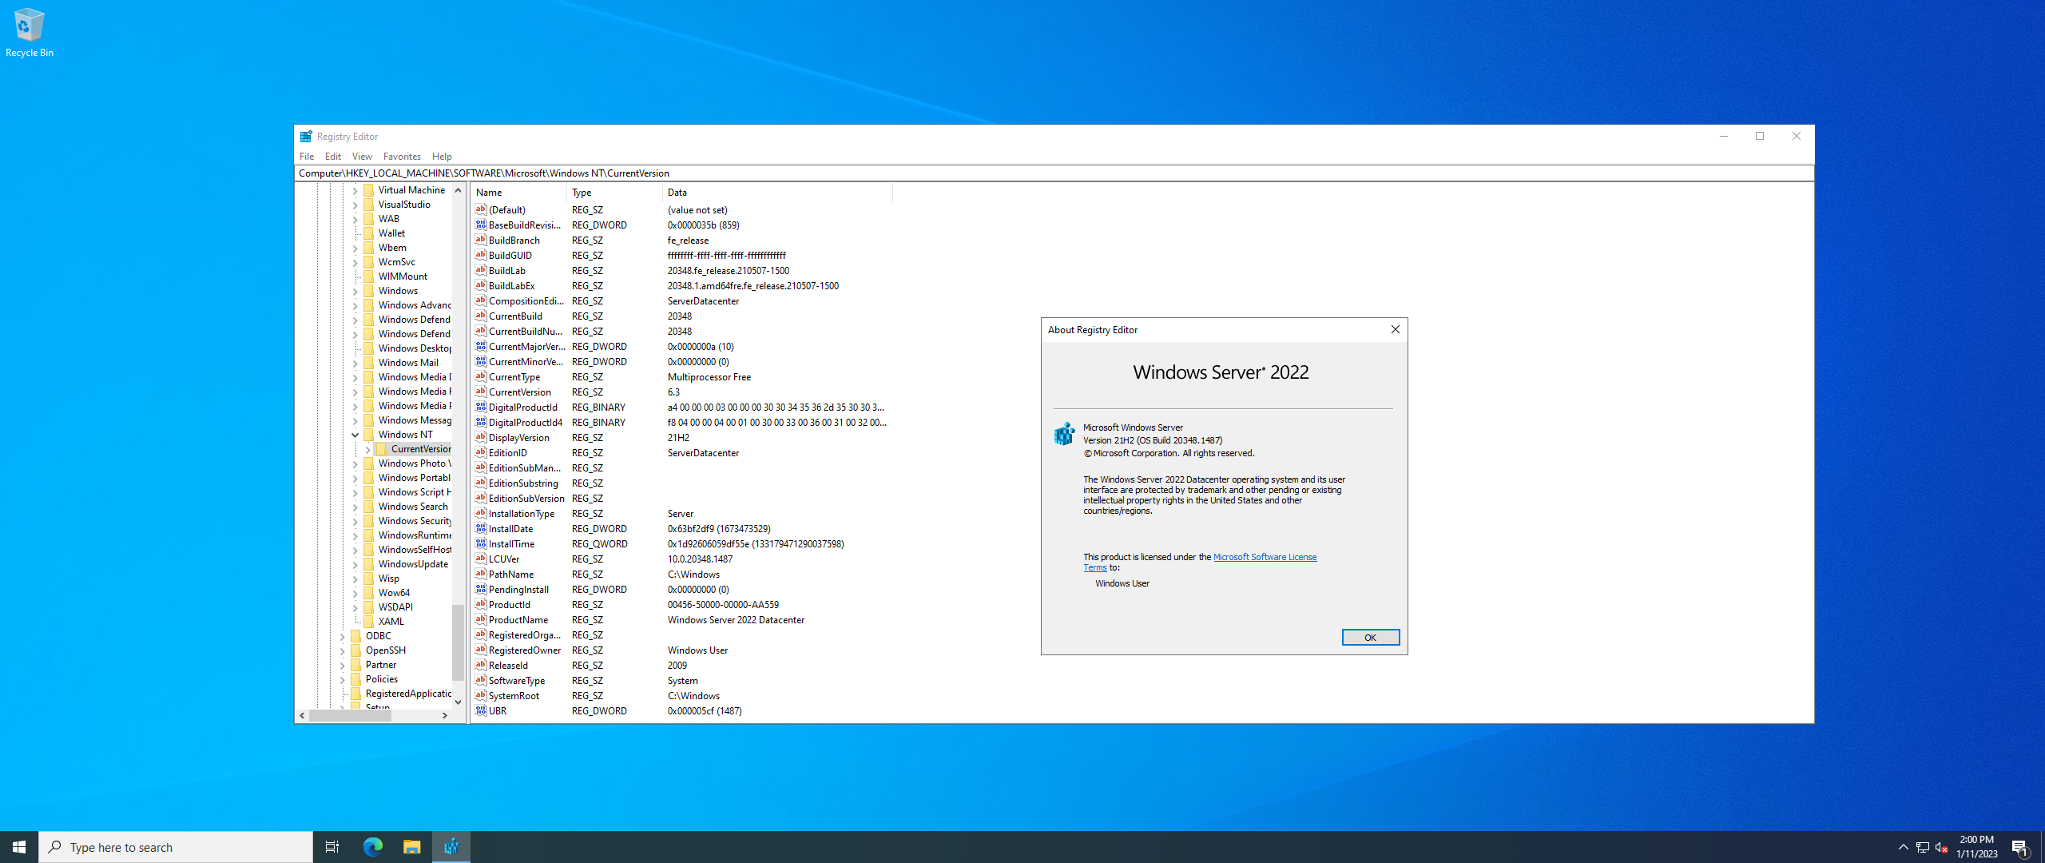Click the UBR DWORD value icon
The image size is (2045, 863).
click(481, 711)
